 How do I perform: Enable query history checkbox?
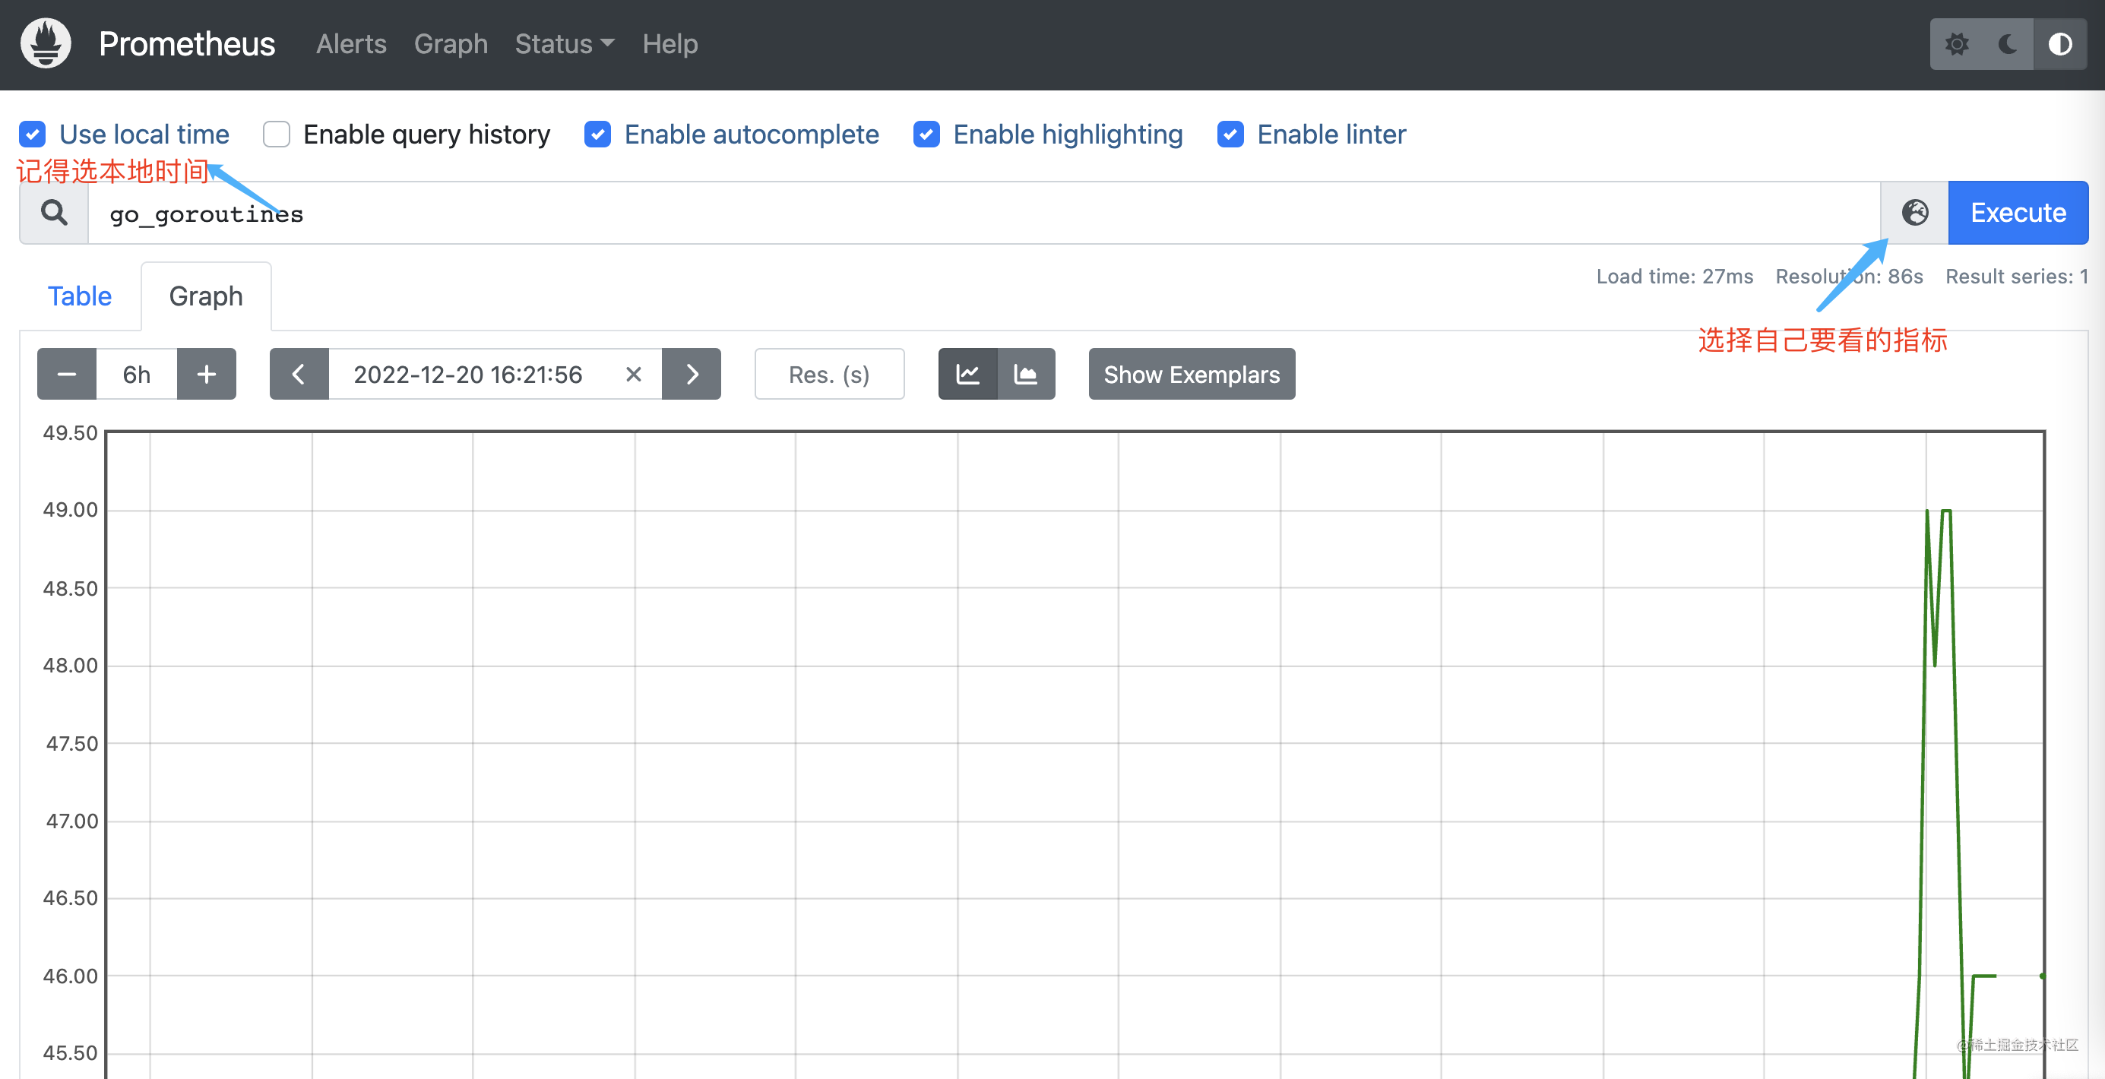[x=276, y=134]
